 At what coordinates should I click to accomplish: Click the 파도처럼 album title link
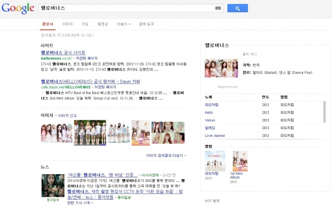pyautogui.click(x=211, y=173)
